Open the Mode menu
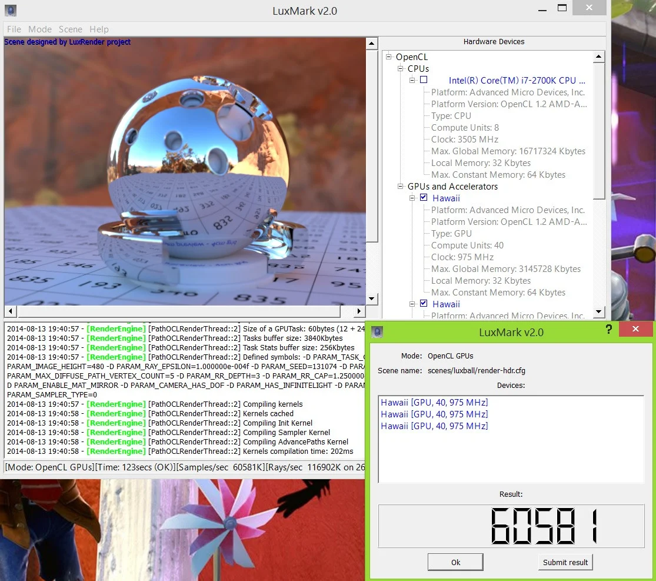The height and width of the screenshot is (581, 656). pos(40,29)
